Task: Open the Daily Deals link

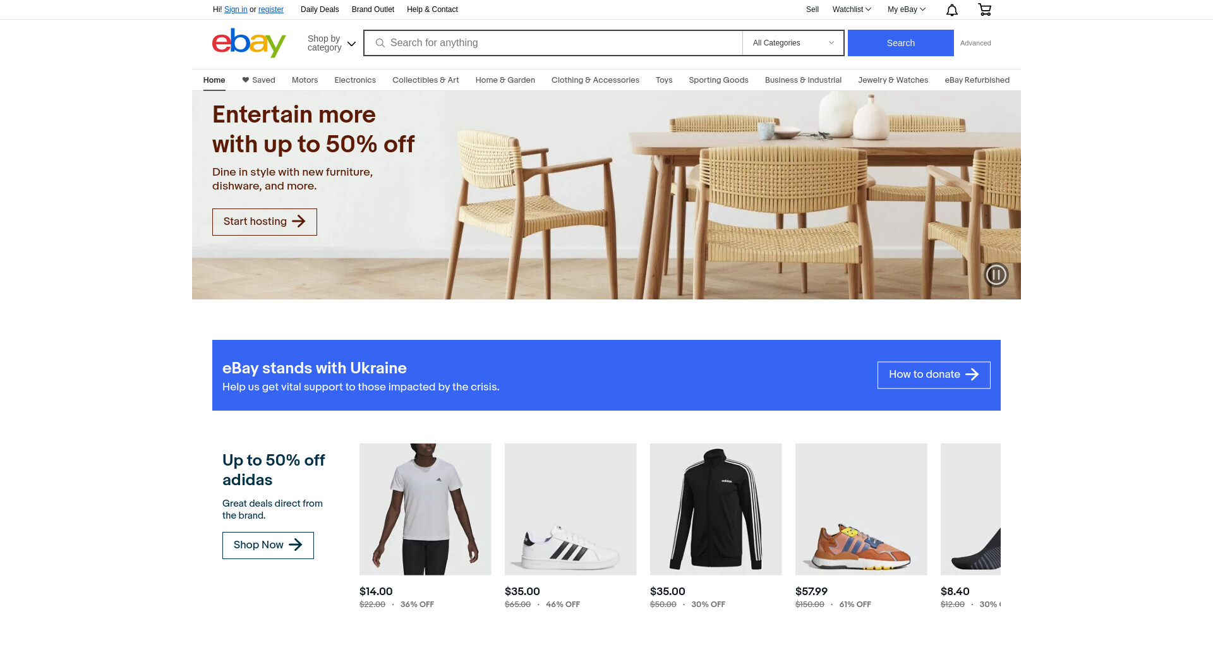Action: point(320,9)
